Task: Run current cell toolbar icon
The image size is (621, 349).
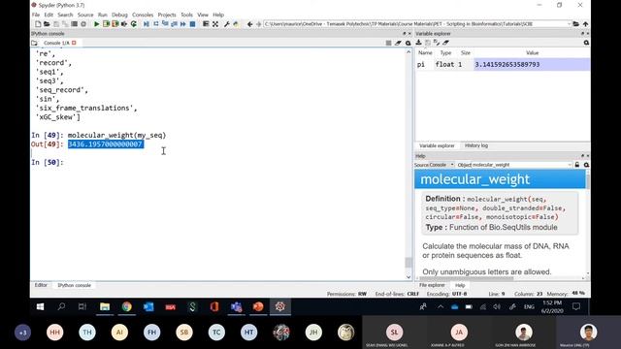Action: click(106, 24)
